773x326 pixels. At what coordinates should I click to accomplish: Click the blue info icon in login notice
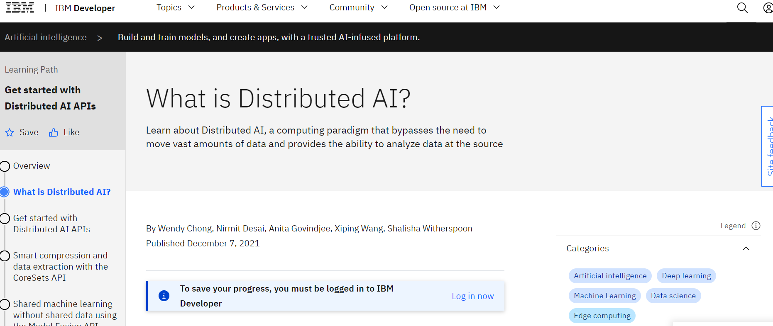click(164, 296)
